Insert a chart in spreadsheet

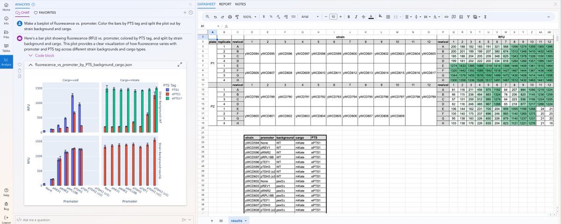tap(461, 17)
